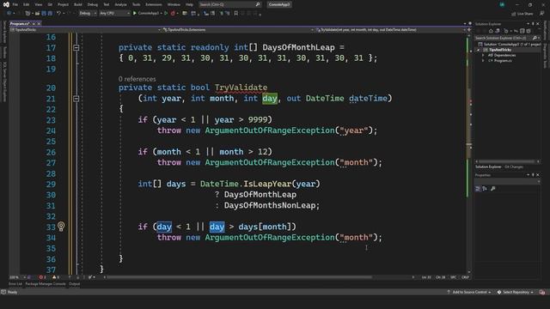Viewport: 550px width, 309px height.
Task: Click DaysOfMonthsNonLeap on line 31
Action: [x=270, y=205]
